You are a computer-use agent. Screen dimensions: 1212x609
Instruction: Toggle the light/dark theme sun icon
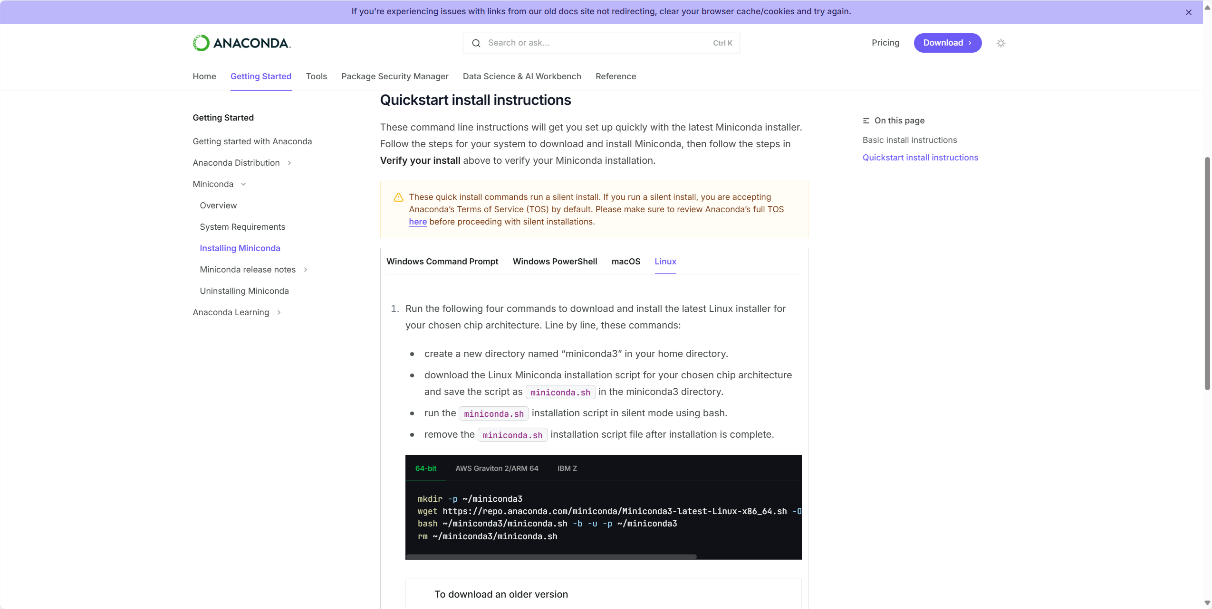[1000, 43]
